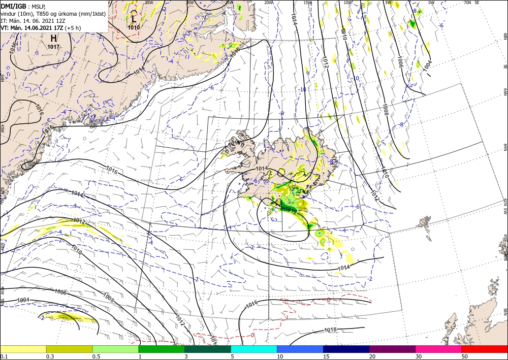This screenshot has width=508, height=360.
Task: Click the 1012 isobar label south of Iceland
Action: coord(290,211)
